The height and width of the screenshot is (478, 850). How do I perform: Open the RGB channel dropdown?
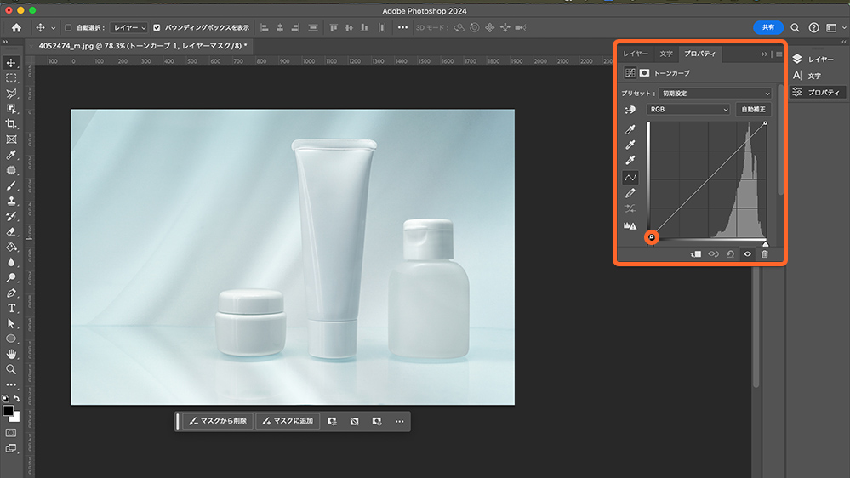click(688, 110)
